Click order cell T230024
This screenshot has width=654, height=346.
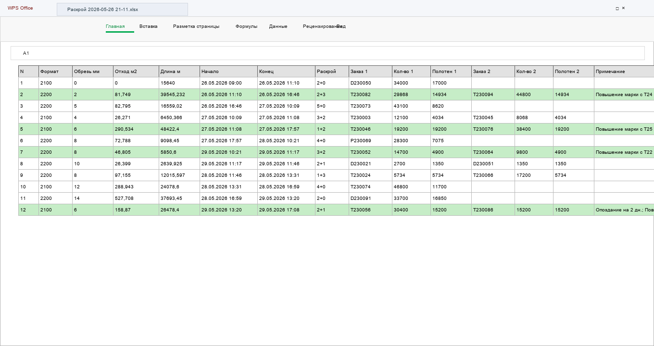pos(370,175)
